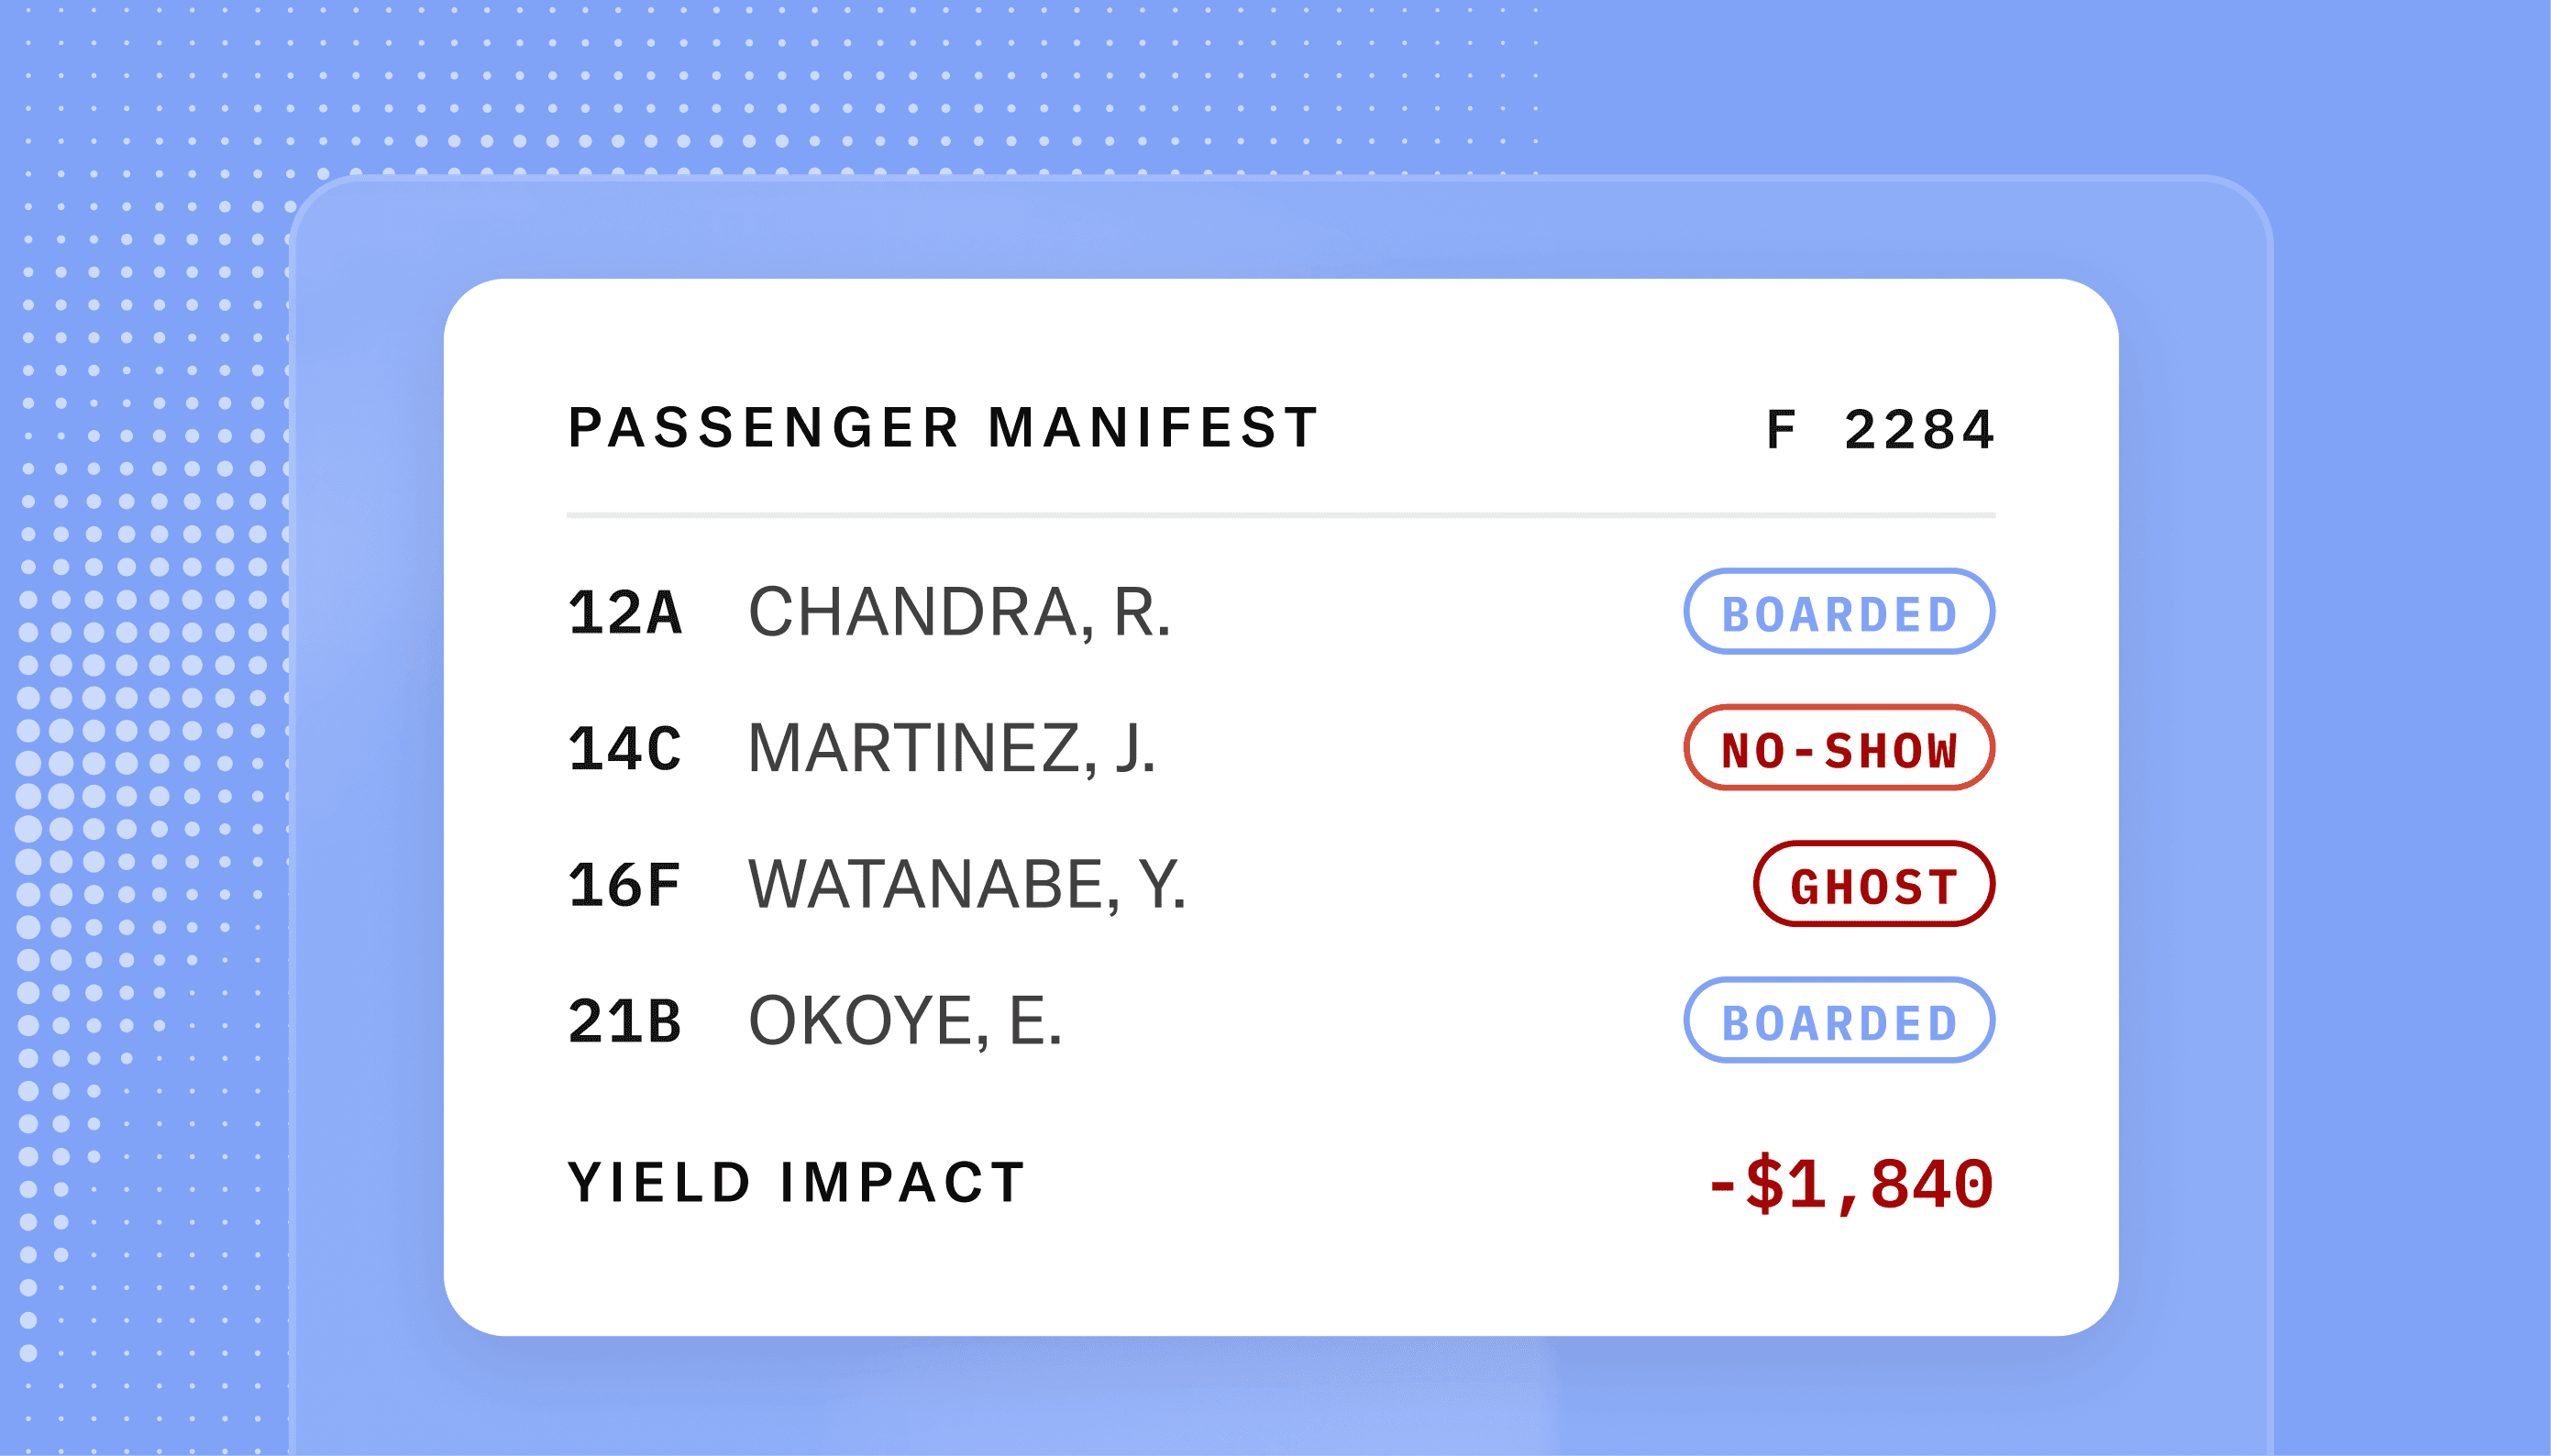Click the NO-SHOW badge for Martinez
The image size is (2551, 1456).
click(x=1838, y=748)
